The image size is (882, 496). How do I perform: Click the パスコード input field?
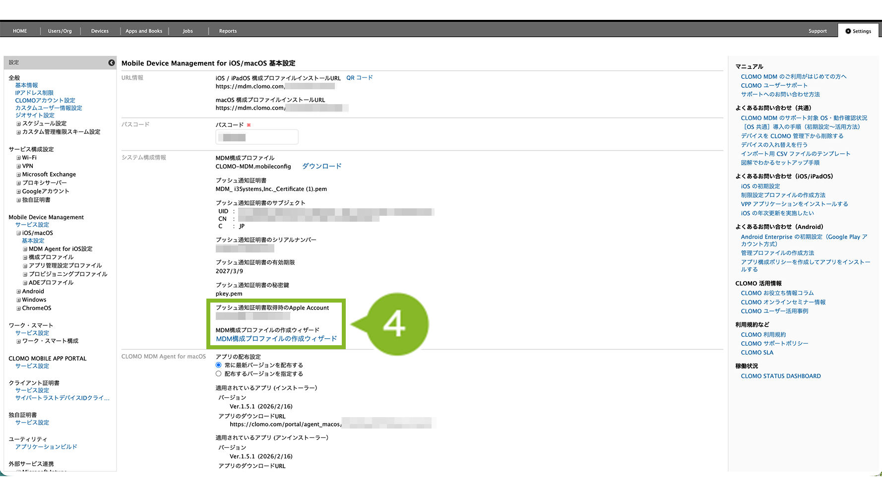click(x=257, y=137)
